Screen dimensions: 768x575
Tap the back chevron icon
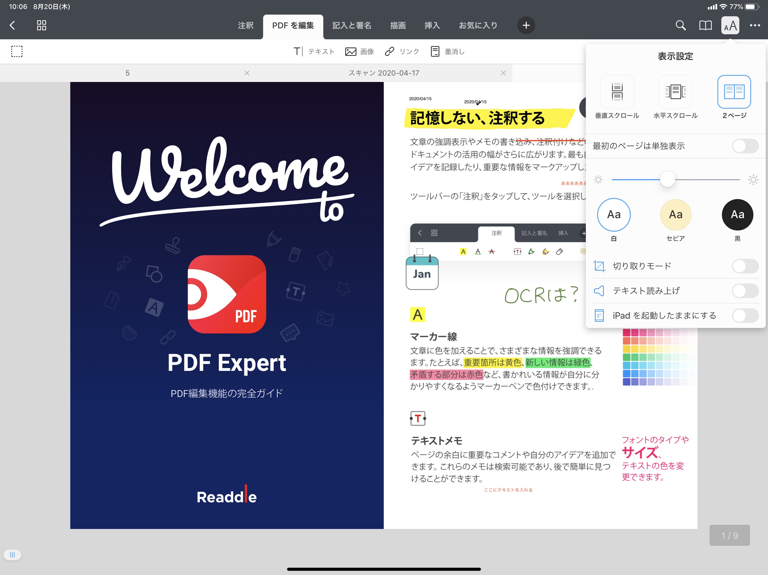coord(12,25)
